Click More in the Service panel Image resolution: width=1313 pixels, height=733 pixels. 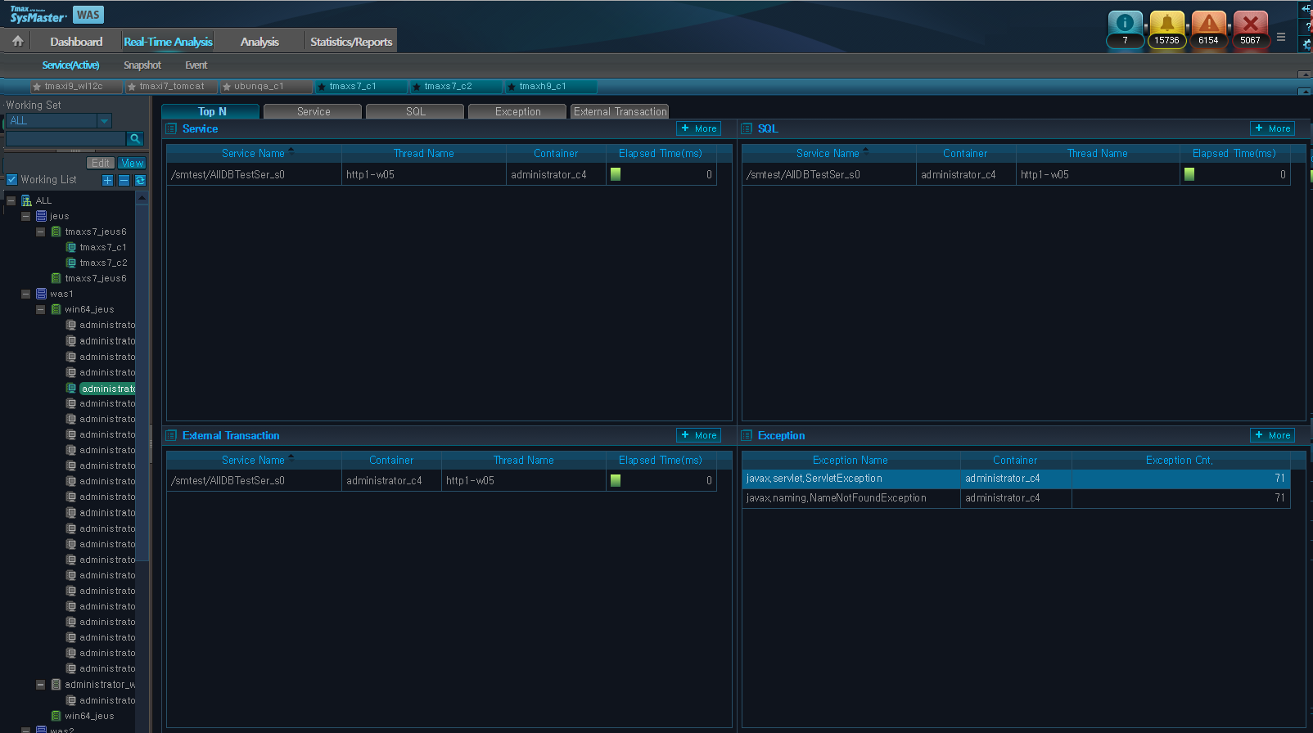[699, 128]
